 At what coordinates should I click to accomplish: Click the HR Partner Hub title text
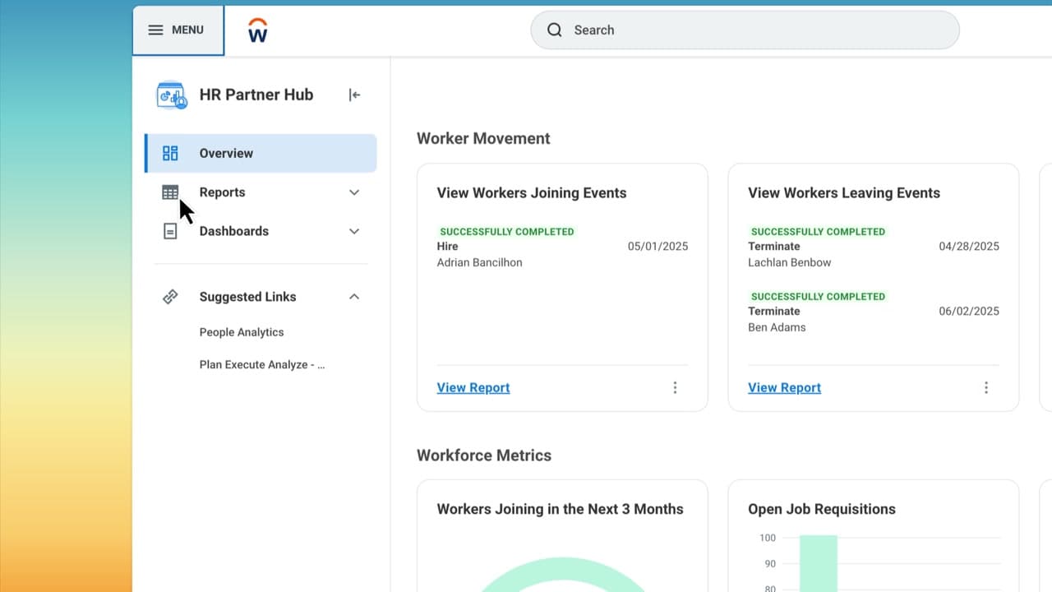pos(256,95)
